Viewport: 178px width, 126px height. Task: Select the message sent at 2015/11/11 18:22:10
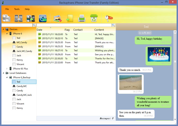(76, 38)
